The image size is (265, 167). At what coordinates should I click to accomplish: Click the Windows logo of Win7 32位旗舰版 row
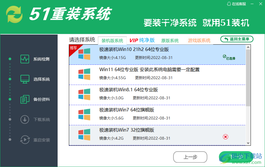(x=84, y=134)
